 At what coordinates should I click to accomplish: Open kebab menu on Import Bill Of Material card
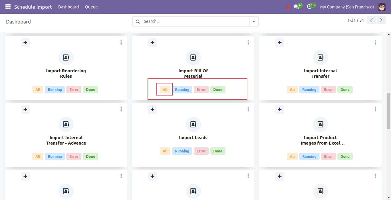coord(248,42)
